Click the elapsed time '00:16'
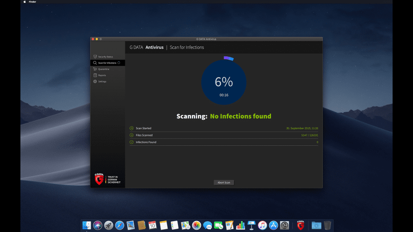The width and height of the screenshot is (413, 232). pyautogui.click(x=224, y=95)
